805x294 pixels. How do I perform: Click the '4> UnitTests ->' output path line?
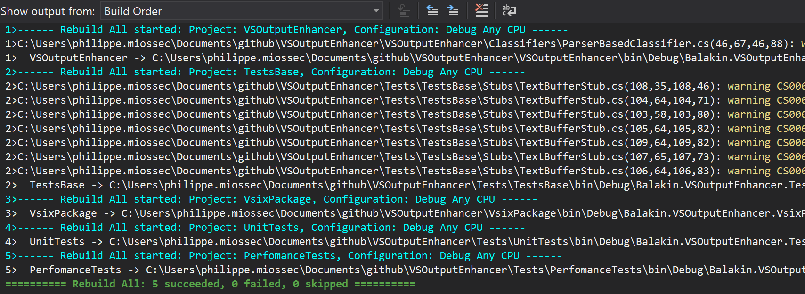click(x=405, y=242)
